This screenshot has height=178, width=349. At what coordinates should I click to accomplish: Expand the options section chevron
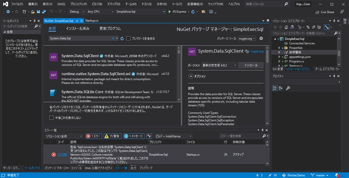click(x=190, y=76)
